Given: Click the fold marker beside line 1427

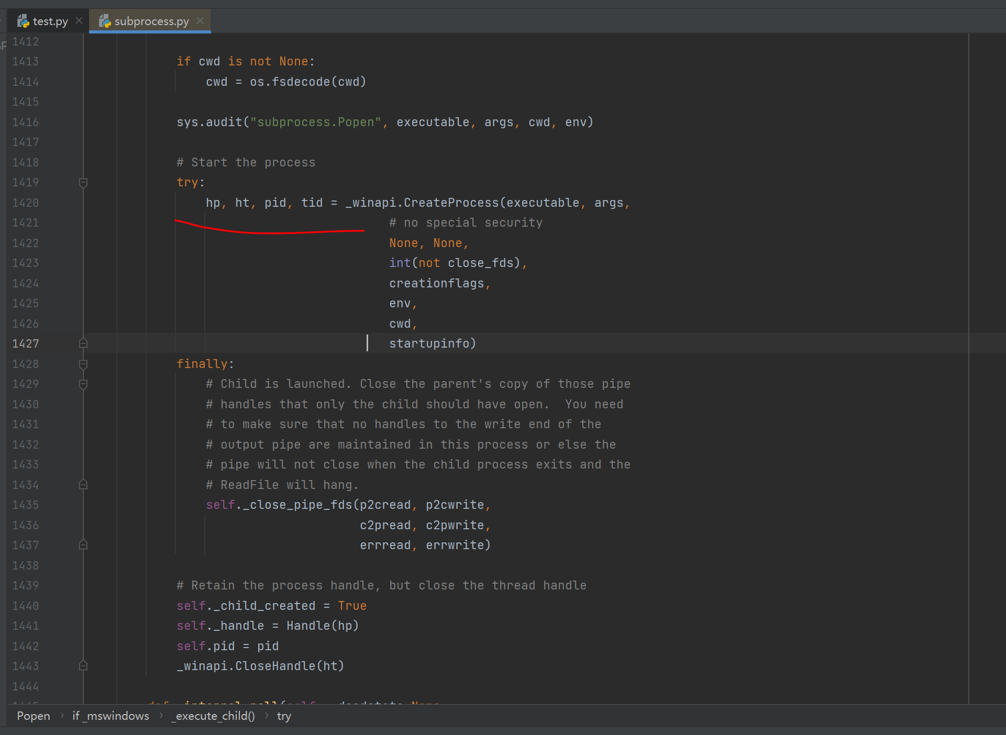Looking at the screenshot, I should point(83,343).
